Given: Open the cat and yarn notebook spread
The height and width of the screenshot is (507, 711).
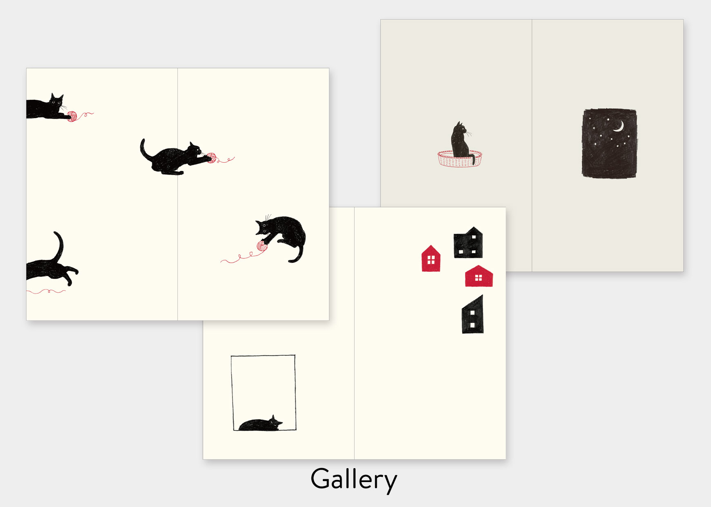Looking at the screenshot, I should tap(178, 194).
